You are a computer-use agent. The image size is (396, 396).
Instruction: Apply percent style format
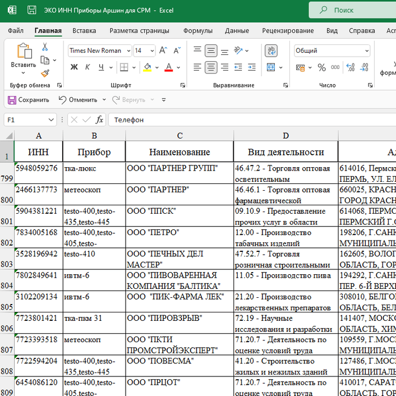click(x=322, y=67)
